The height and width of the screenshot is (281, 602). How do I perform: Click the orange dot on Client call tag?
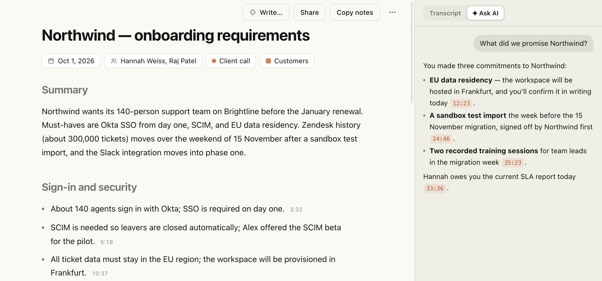tap(214, 61)
